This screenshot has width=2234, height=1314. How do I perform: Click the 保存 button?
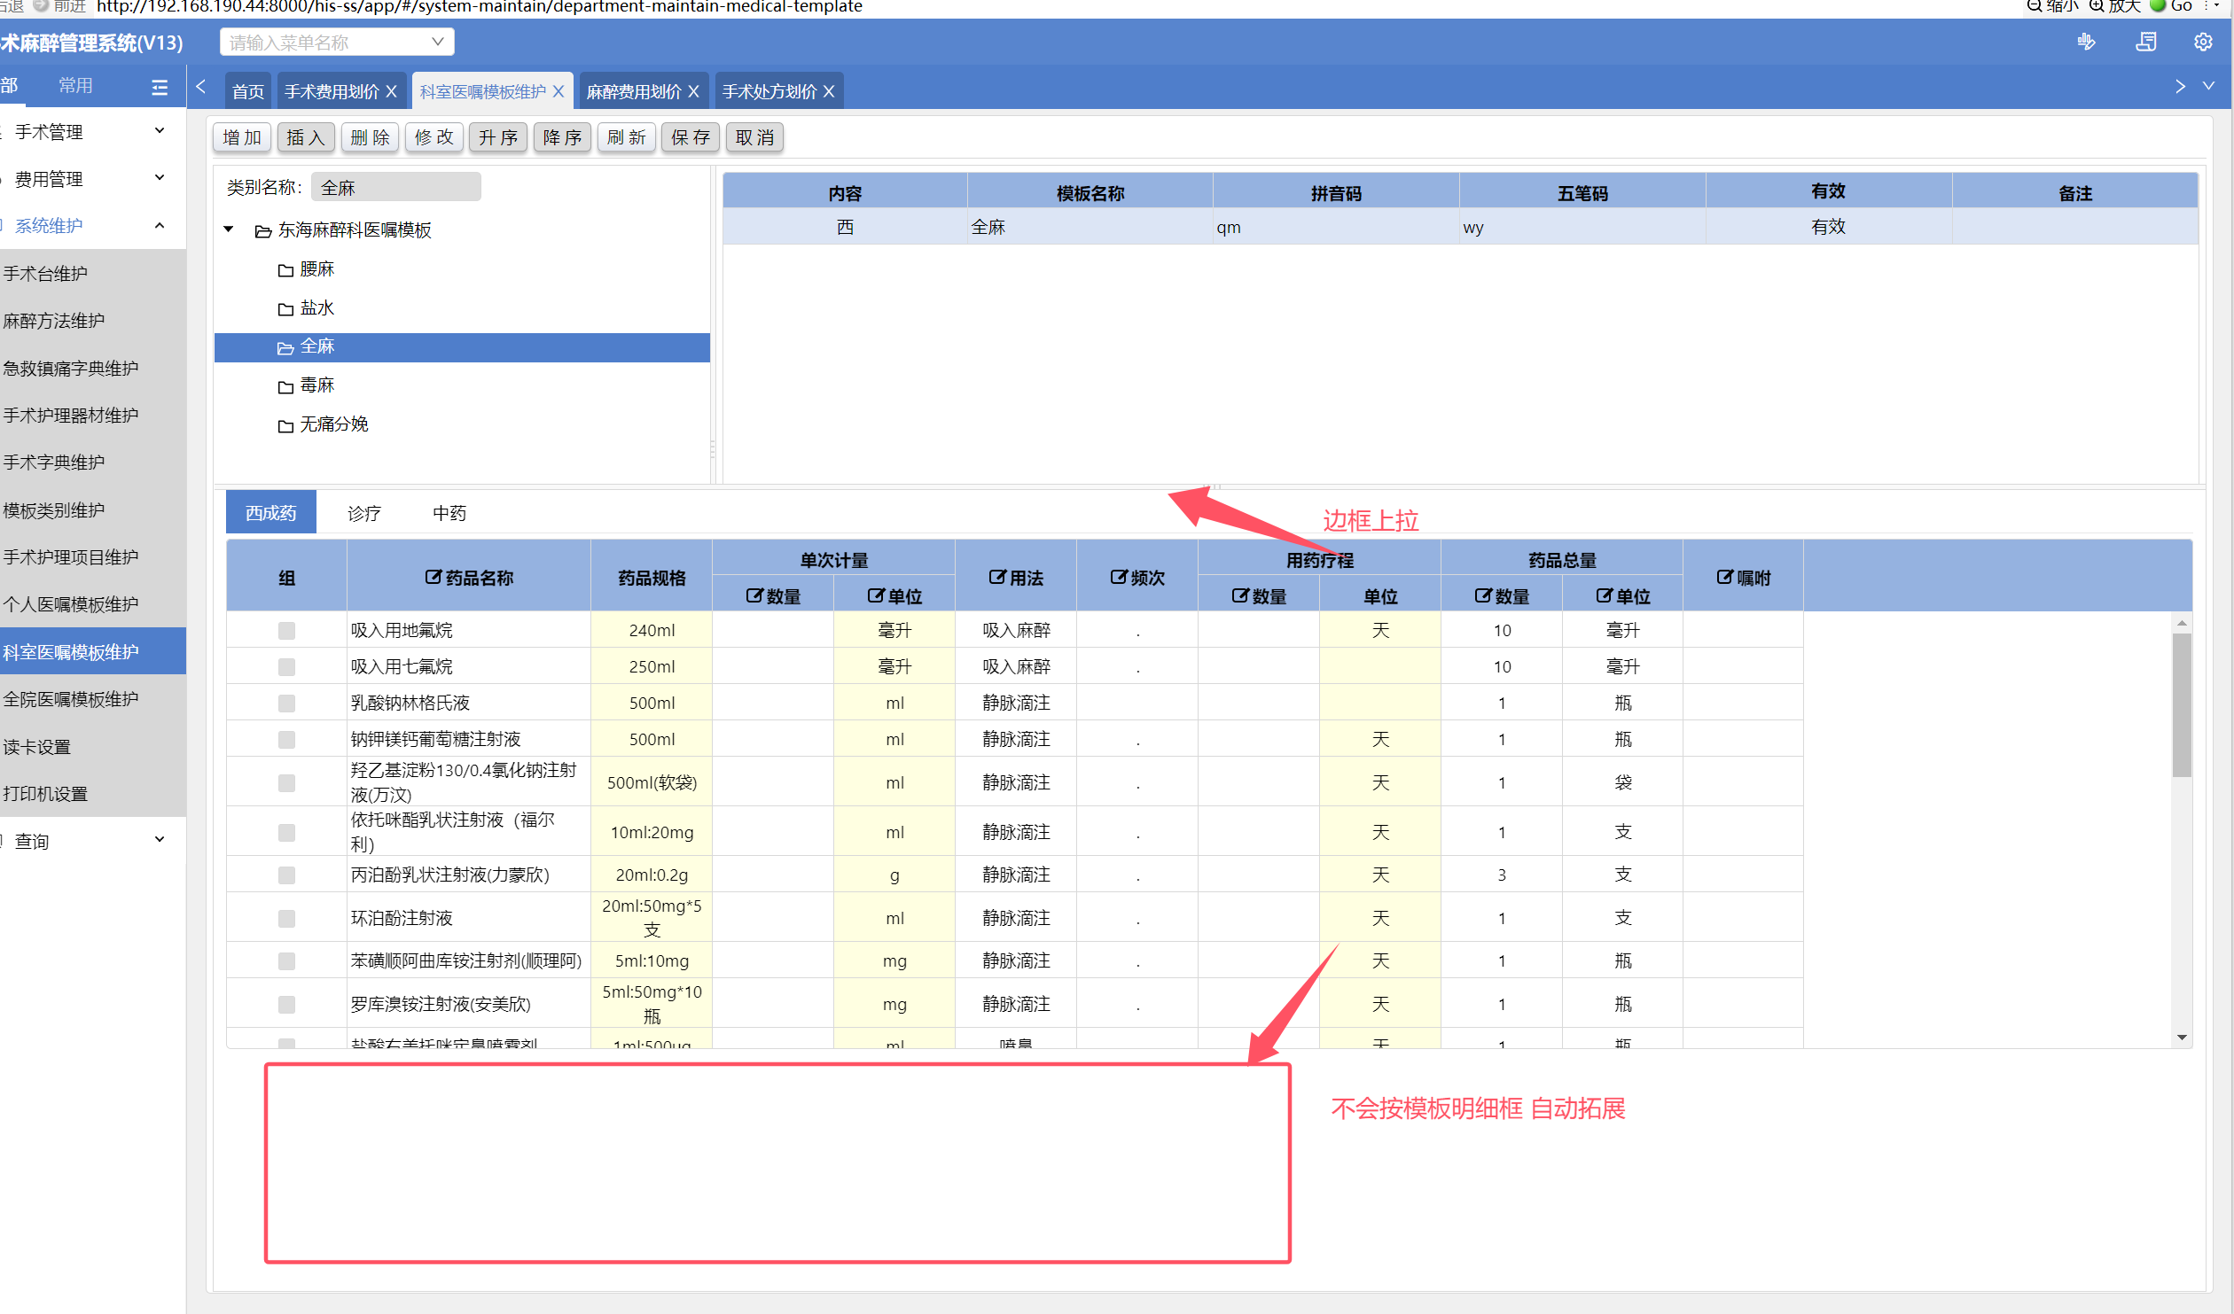[x=691, y=137]
